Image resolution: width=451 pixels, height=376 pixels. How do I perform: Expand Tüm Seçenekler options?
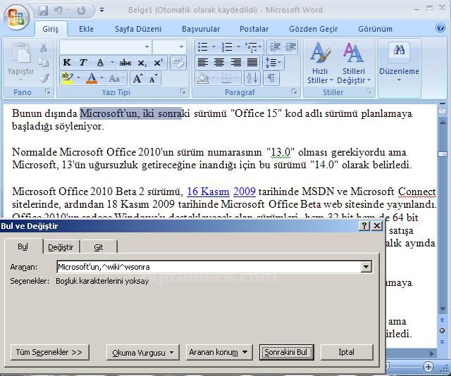point(49,352)
